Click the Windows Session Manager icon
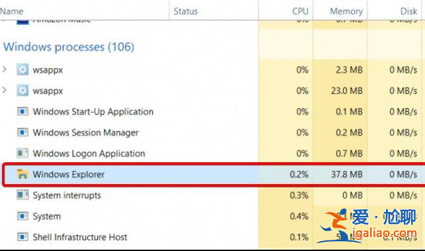This screenshot has height=251, width=425. pyautogui.click(x=22, y=132)
